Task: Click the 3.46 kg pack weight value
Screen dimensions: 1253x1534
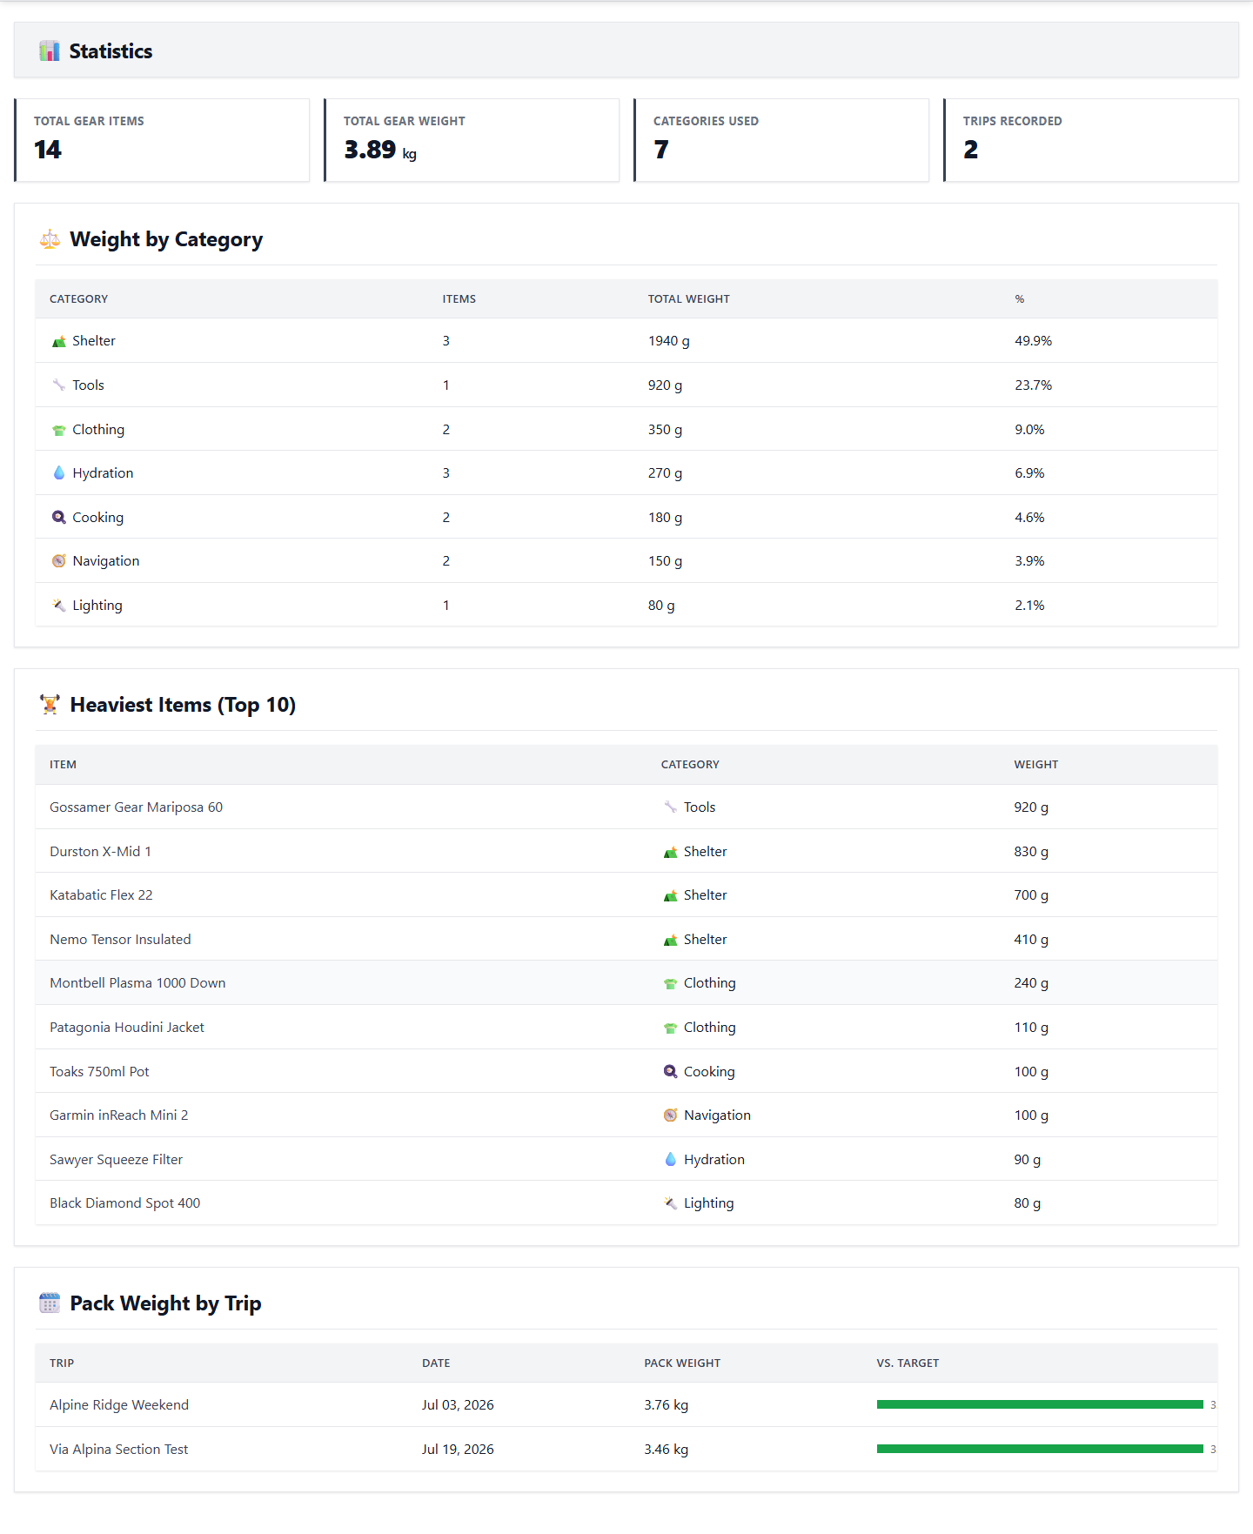Action: pos(666,1450)
